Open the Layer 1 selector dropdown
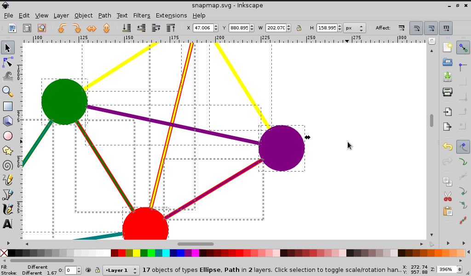Screen dimensions: 471x276 click(x=121, y=270)
